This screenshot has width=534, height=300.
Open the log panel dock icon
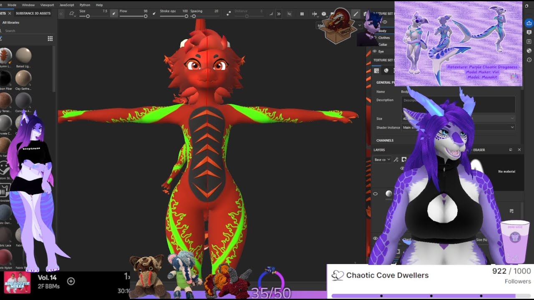click(529, 42)
